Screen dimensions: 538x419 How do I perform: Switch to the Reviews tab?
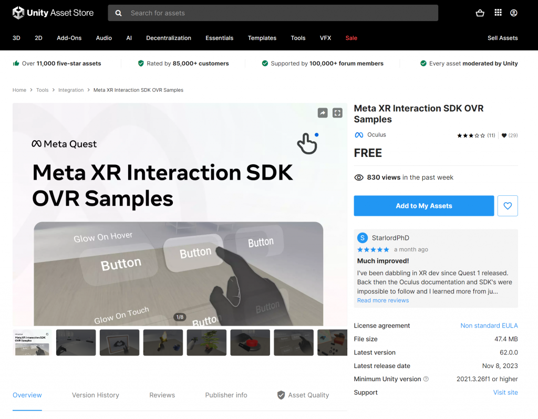(x=162, y=395)
